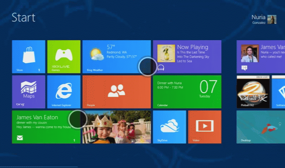285x168 pixels.
Task: Open the green Calendar tile
Action: pyautogui.click(x=187, y=92)
